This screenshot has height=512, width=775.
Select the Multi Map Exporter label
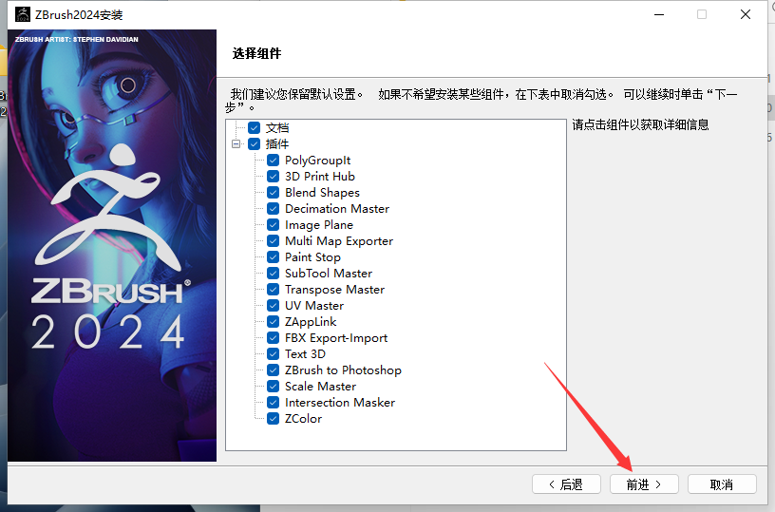point(339,240)
